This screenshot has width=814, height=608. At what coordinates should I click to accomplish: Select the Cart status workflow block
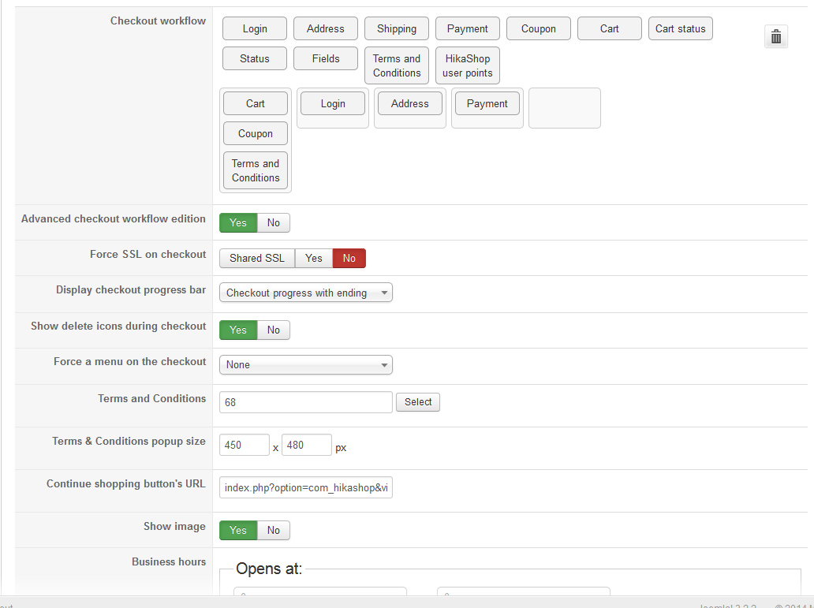pyautogui.click(x=680, y=28)
